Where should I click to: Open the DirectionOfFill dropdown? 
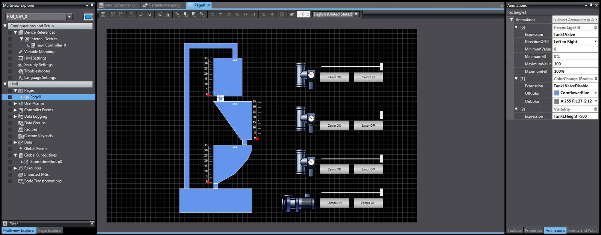point(595,42)
